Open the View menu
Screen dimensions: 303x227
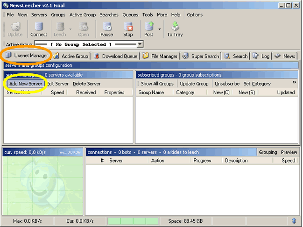22,14
